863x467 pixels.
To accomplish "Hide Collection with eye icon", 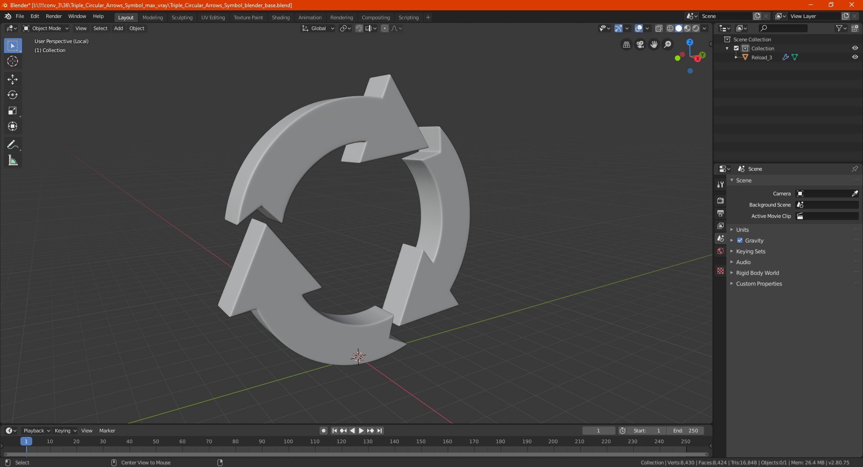I will point(855,48).
